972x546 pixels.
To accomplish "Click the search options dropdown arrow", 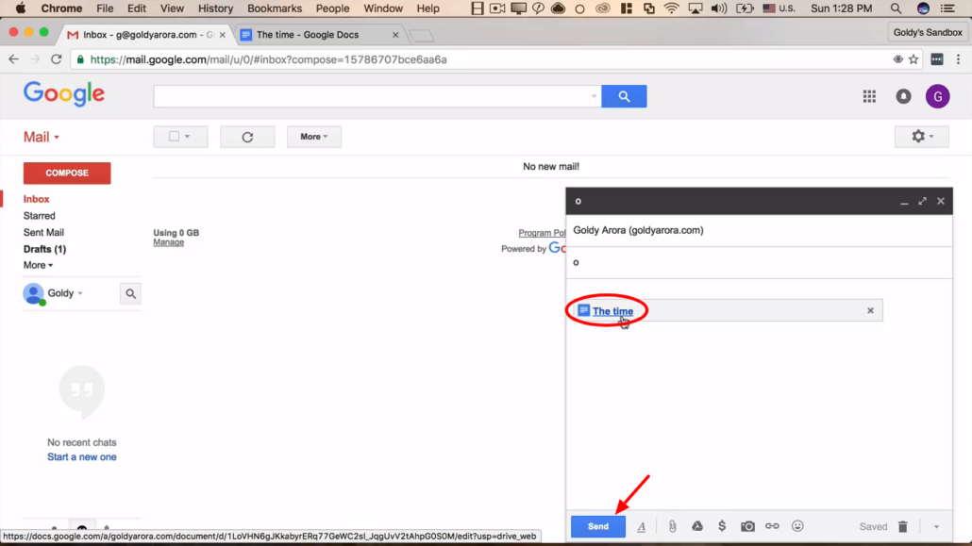I will click(594, 96).
